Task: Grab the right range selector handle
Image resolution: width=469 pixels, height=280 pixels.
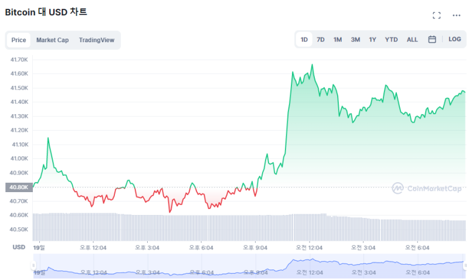Action: point(465,265)
